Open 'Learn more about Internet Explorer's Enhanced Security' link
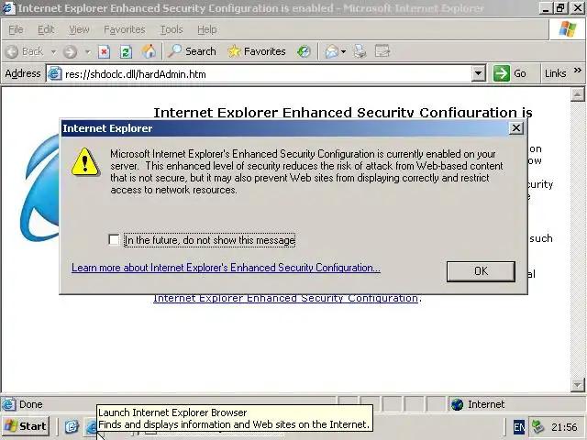This screenshot has width=587, height=440. click(227, 268)
